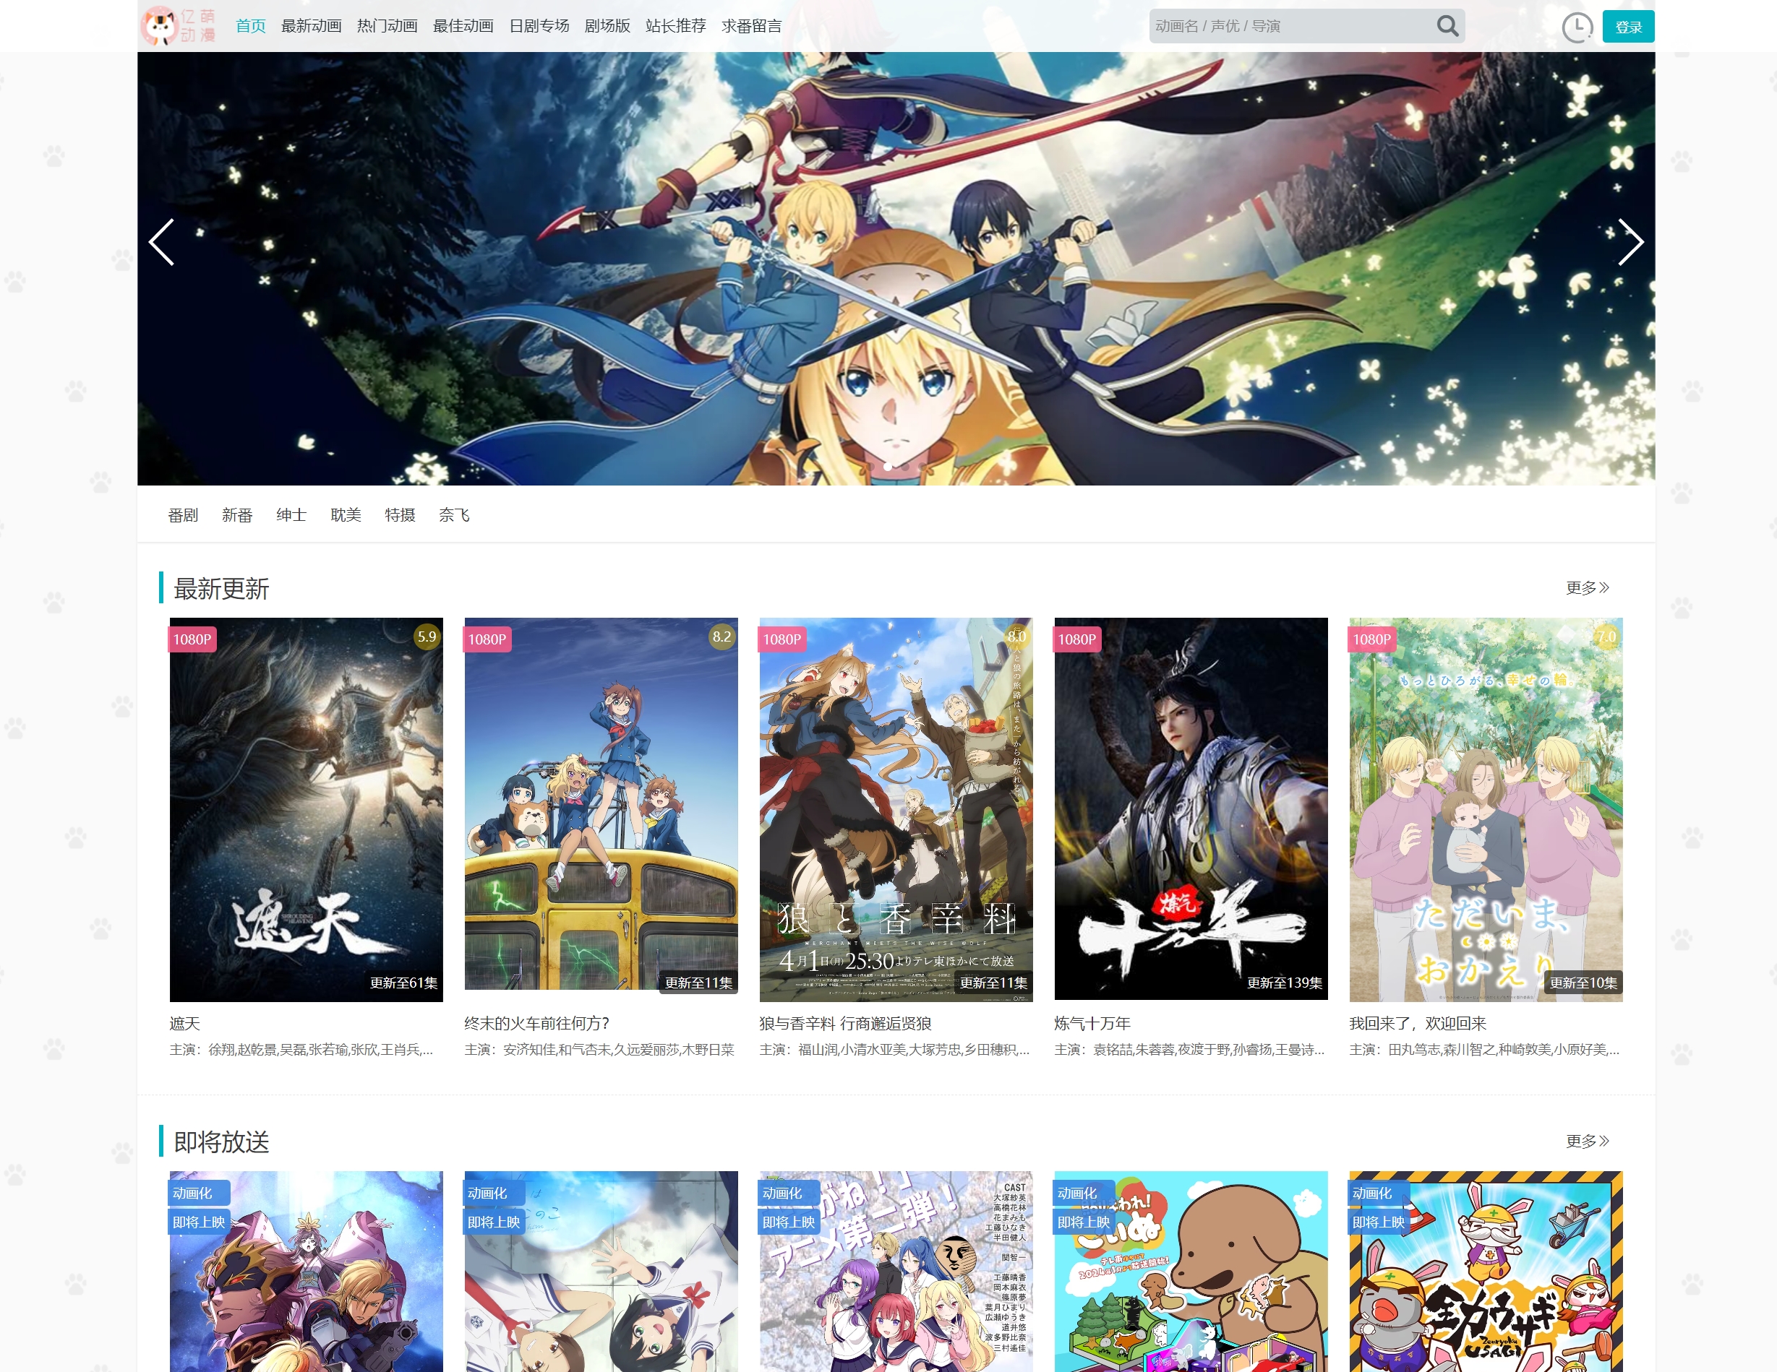The width and height of the screenshot is (1777, 1372).
Task: Open the 遮天 poster thumbnail
Action: 306,809
